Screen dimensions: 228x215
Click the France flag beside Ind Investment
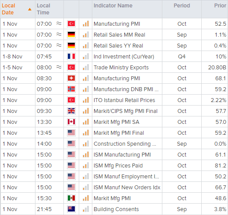[x=71, y=56]
